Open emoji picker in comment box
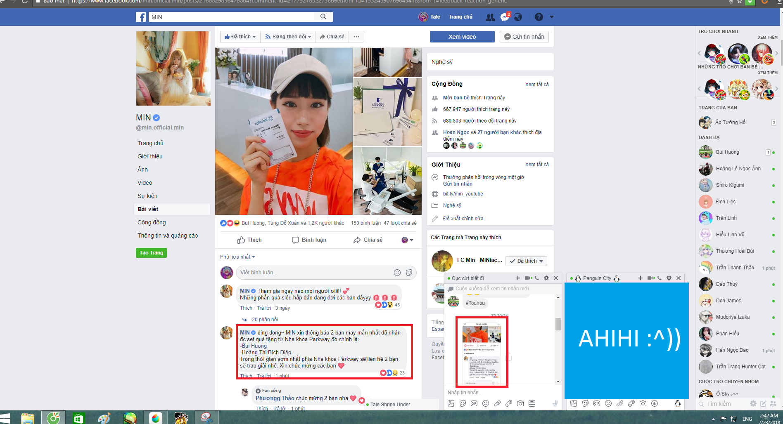783x424 pixels. (397, 272)
